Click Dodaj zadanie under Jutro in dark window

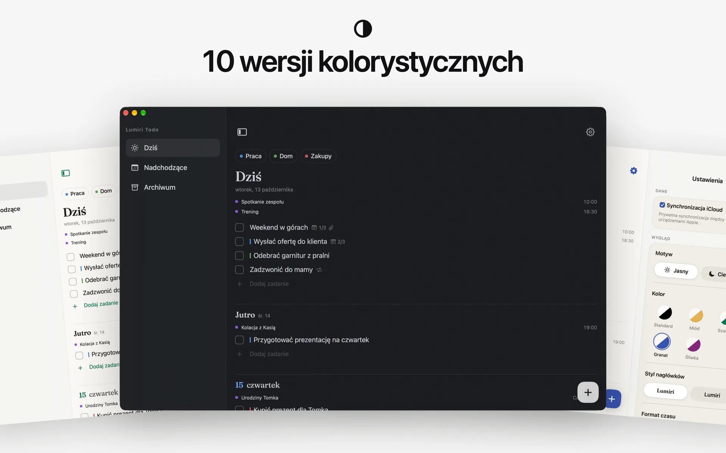pyautogui.click(x=269, y=354)
